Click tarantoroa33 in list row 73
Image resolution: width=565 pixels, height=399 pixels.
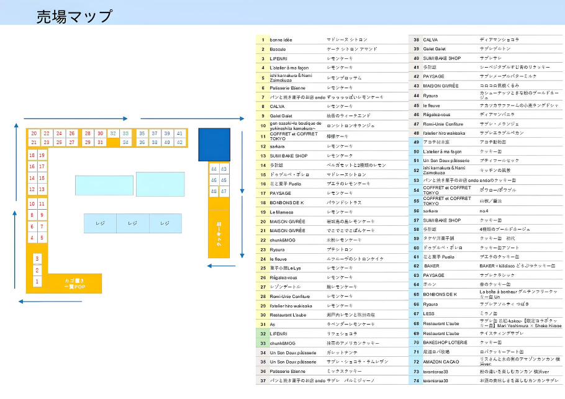coord(435,372)
